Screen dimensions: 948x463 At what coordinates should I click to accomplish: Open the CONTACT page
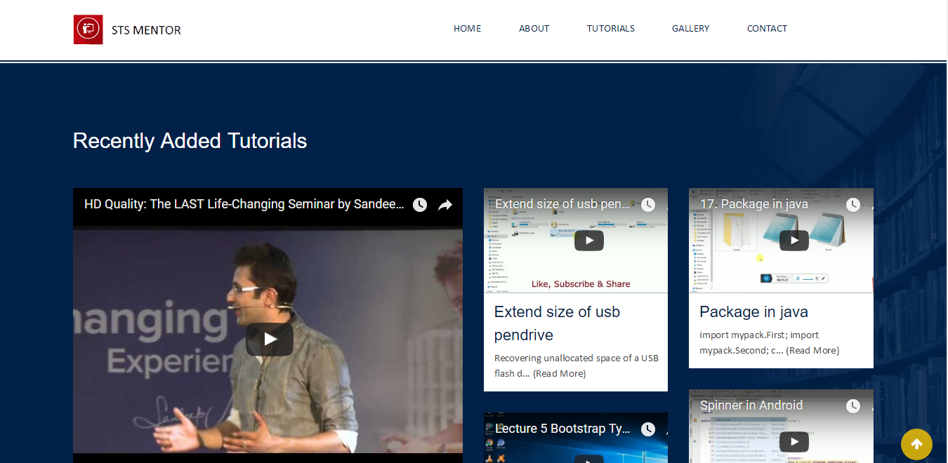pos(767,29)
